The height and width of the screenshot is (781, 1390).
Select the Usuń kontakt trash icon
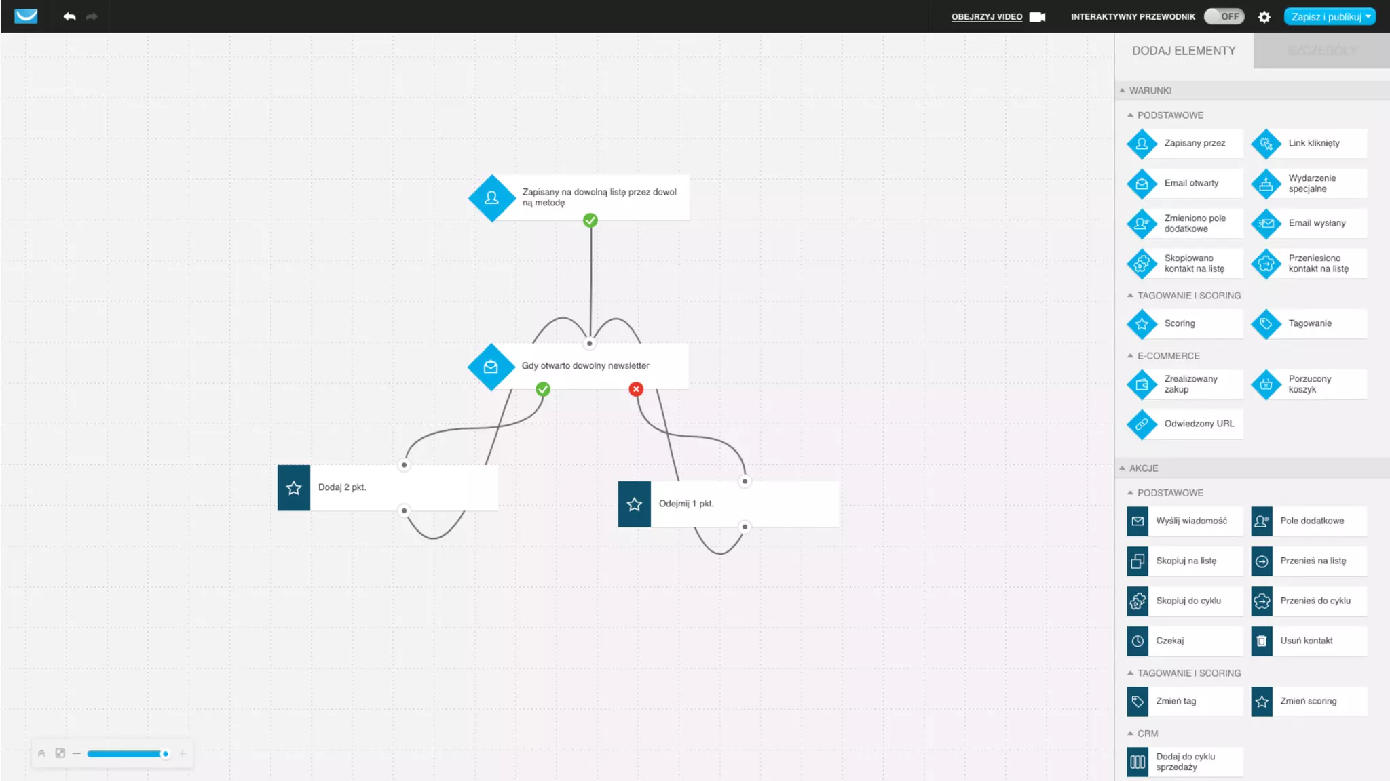click(x=1262, y=641)
